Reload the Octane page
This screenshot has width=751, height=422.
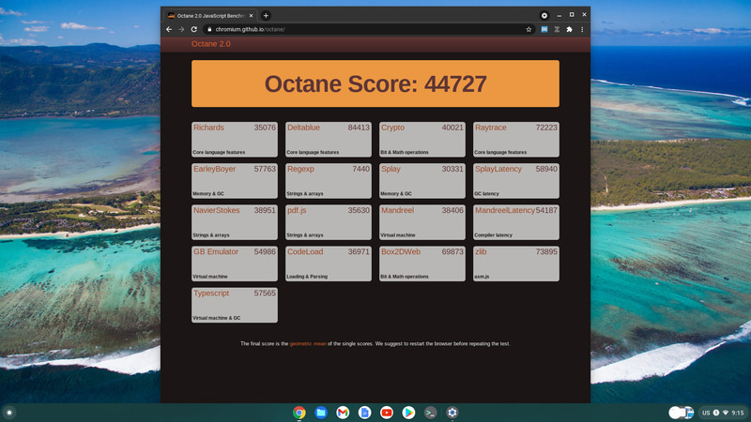(194, 29)
